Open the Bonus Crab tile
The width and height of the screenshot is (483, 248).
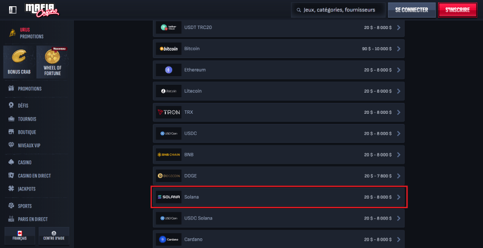coord(19,62)
